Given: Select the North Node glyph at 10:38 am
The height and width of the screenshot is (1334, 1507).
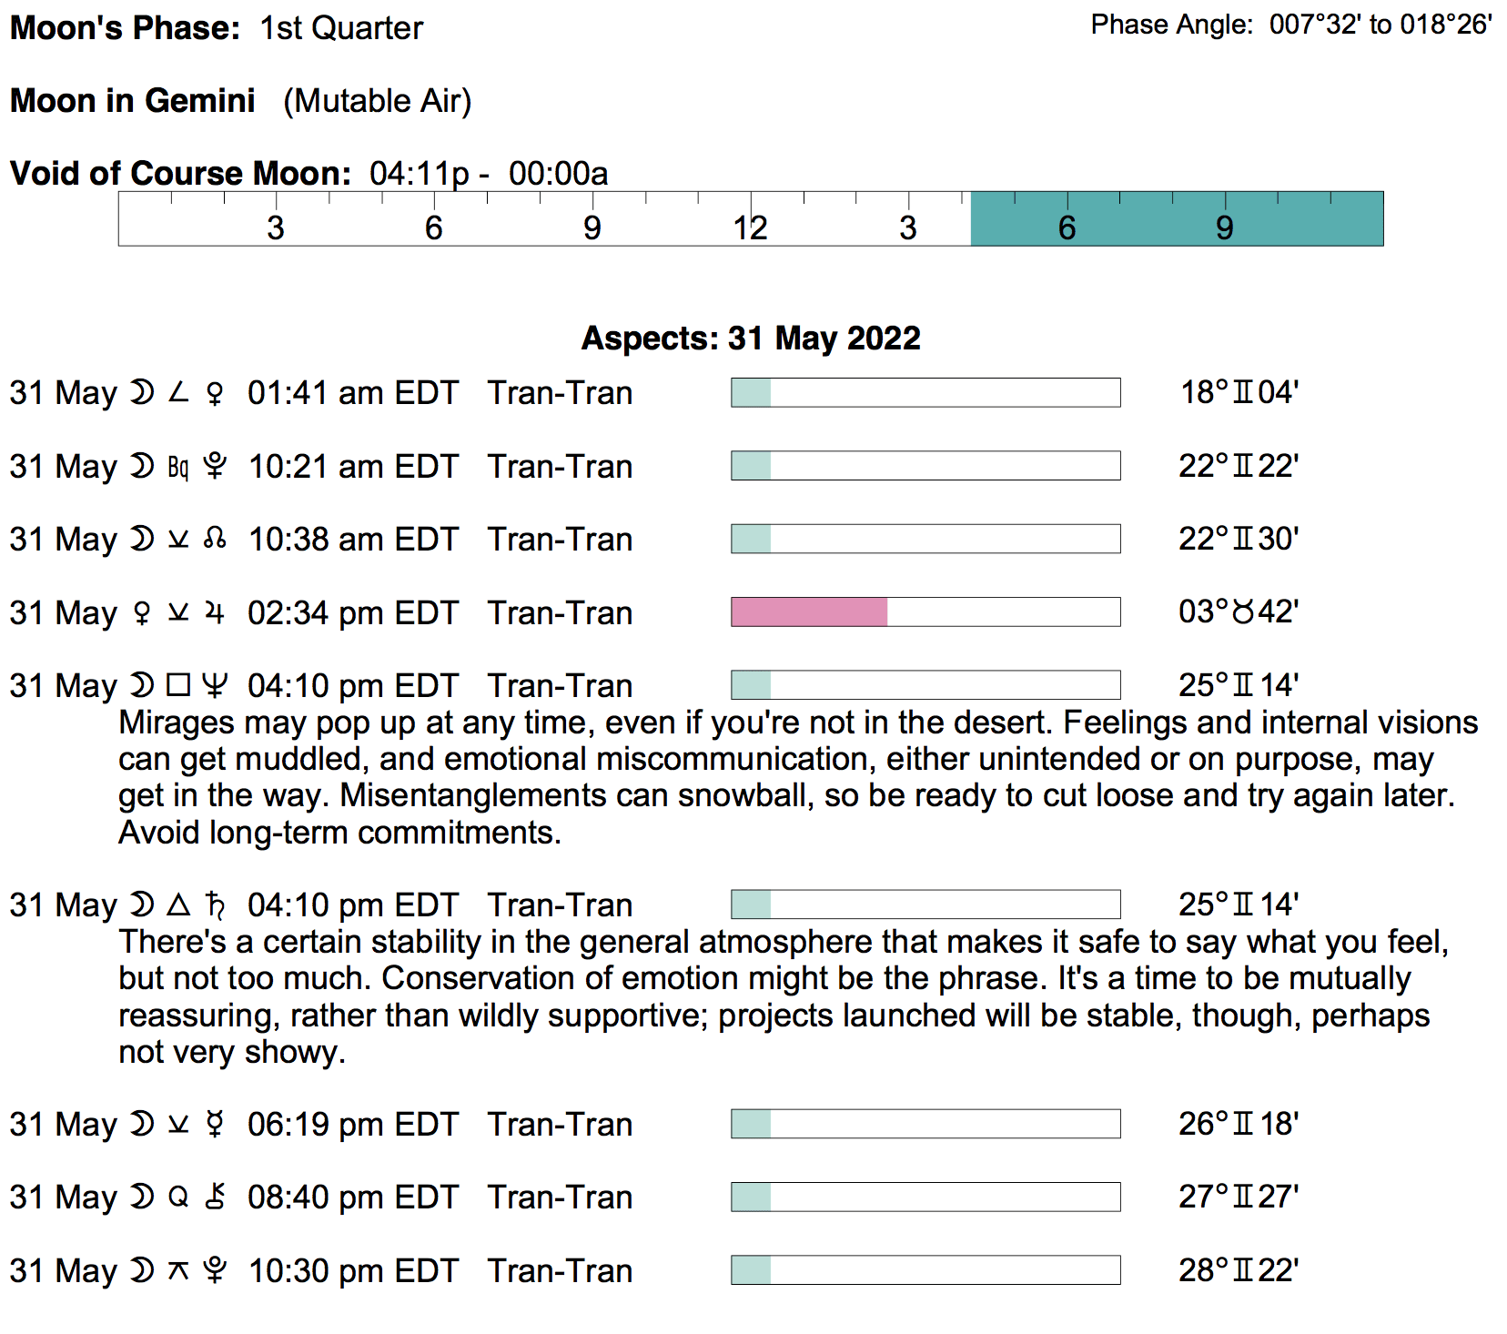Looking at the screenshot, I should point(215,540).
